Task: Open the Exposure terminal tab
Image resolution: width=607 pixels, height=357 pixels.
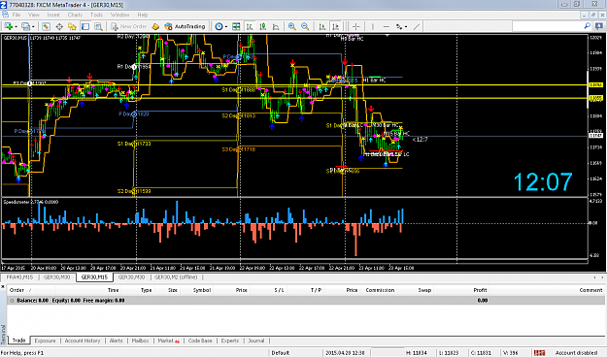Action: pyautogui.click(x=45, y=341)
